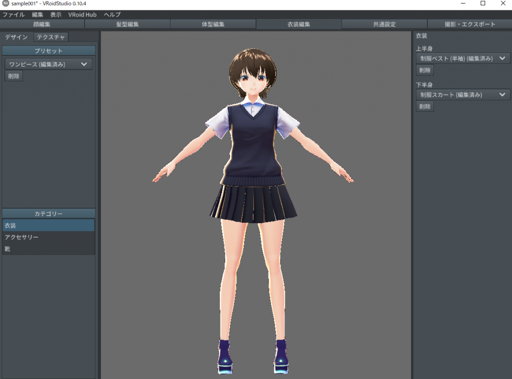The height and width of the screenshot is (379, 512).
Task: Open the ヘルプ menu
Action: click(112, 15)
